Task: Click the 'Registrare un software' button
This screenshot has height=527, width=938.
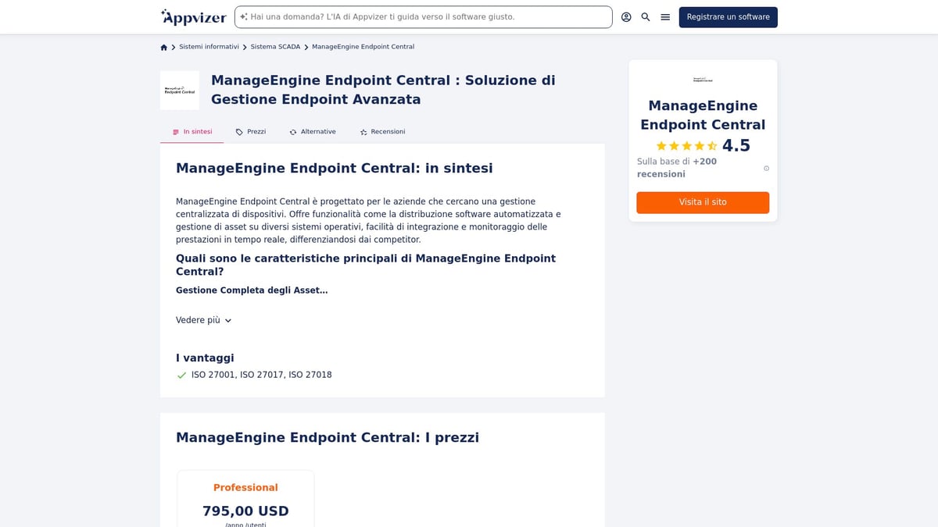Action: (x=728, y=16)
